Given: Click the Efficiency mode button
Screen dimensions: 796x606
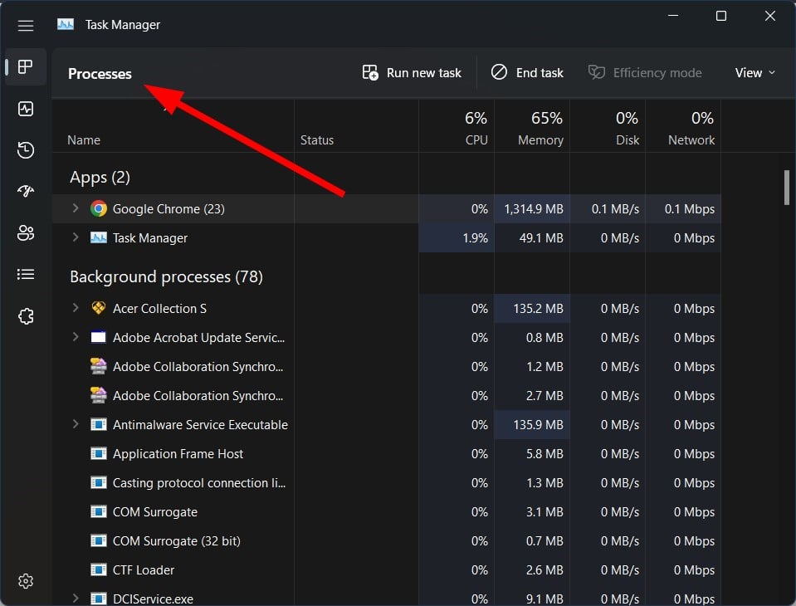Looking at the screenshot, I should pyautogui.click(x=645, y=72).
